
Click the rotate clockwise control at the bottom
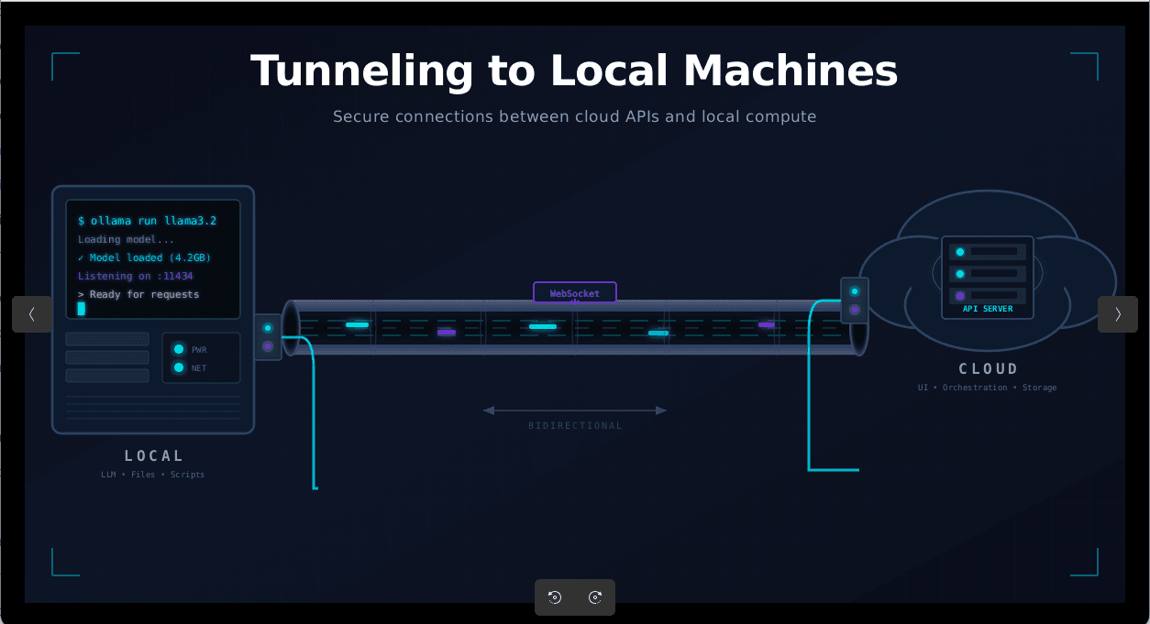[596, 597]
